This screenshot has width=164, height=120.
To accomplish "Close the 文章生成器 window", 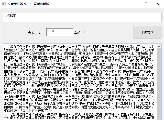I will pos(158,4).
